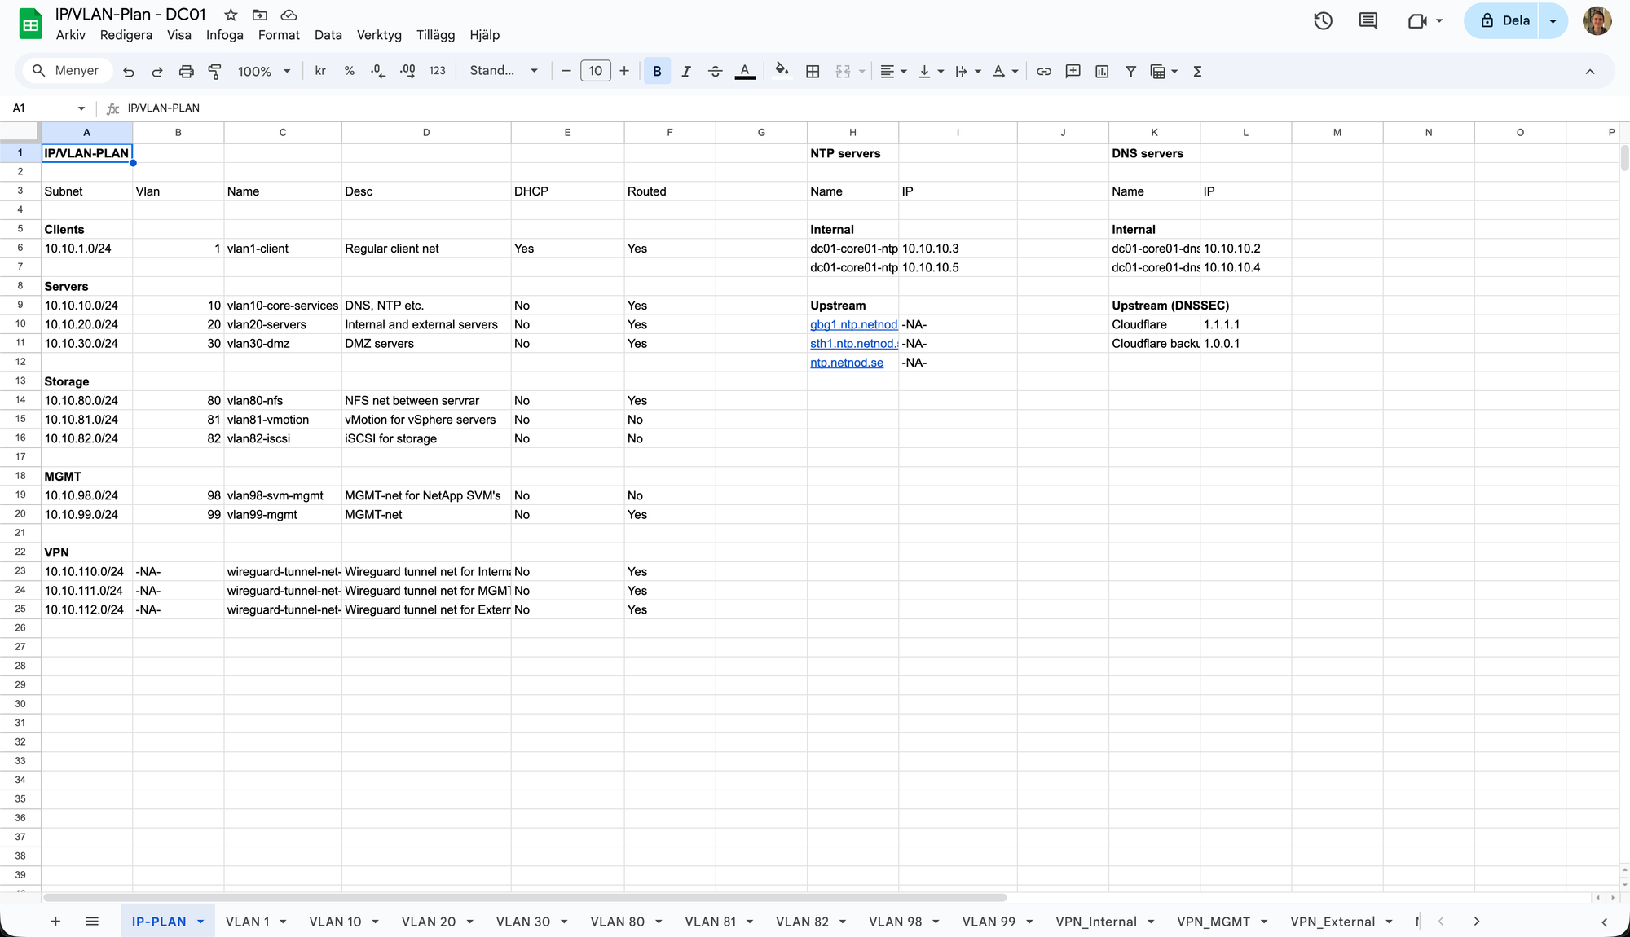Screen dimensions: 1630x937
Task: Switch to the VPN_Internal sheet tab
Action: pos(1096,922)
